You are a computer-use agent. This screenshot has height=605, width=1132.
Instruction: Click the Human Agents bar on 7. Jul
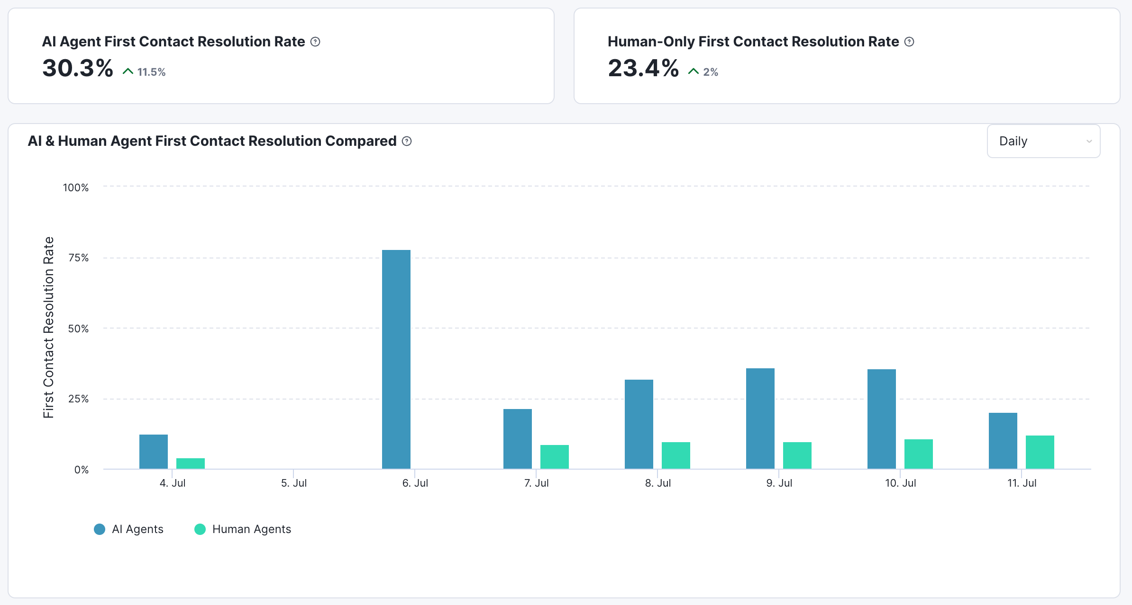click(x=555, y=457)
